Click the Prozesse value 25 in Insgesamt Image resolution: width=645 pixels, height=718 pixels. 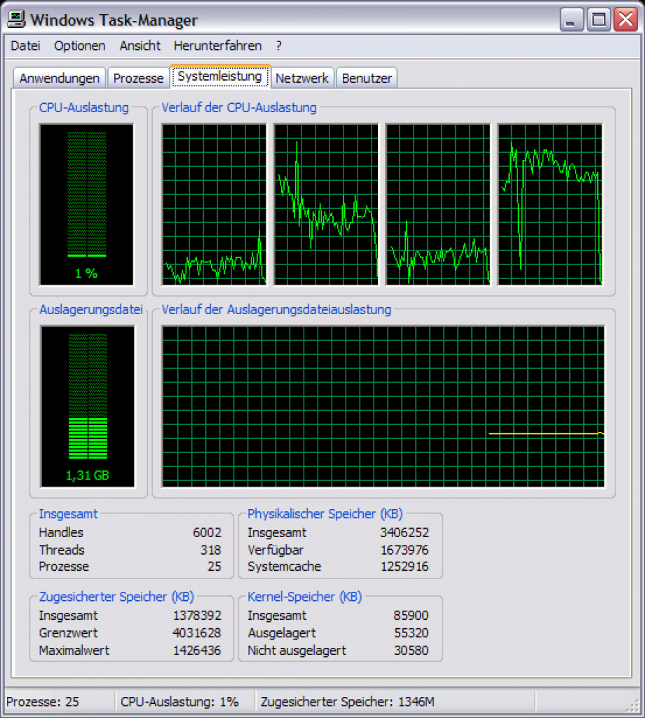[x=215, y=567]
